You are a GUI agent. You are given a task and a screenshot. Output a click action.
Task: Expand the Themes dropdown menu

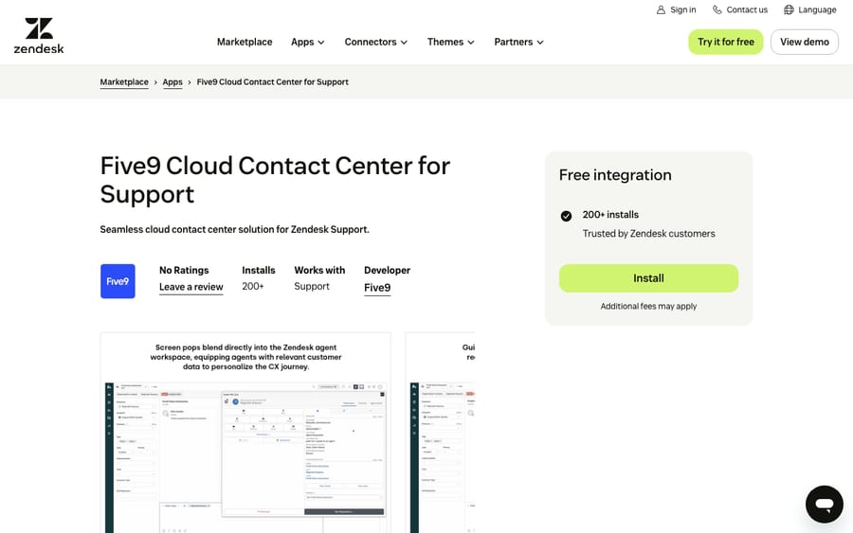[451, 42]
